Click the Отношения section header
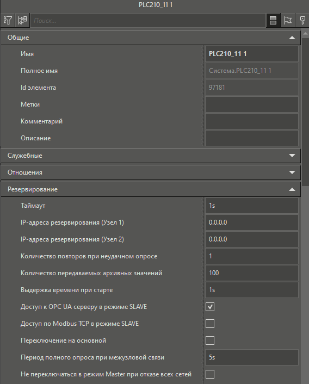This screenshot has width=309, height=384. point(151,172)
